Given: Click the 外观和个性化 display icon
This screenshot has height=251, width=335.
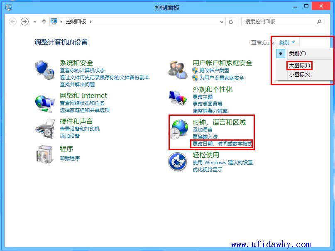Looking at the screenshot, I should (179, 97).
